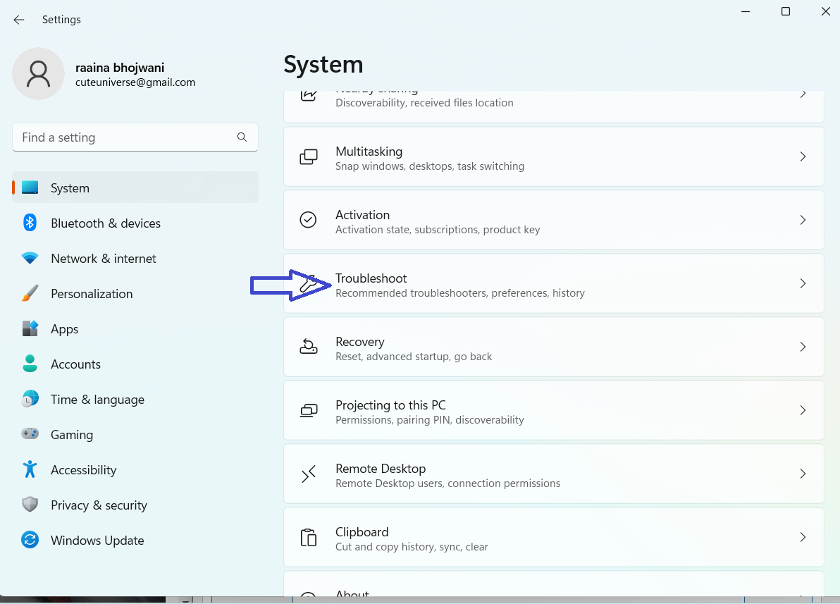Switch to Time & language settings
840x604 pixels.
pyautogui.click(x=97, y=400)
